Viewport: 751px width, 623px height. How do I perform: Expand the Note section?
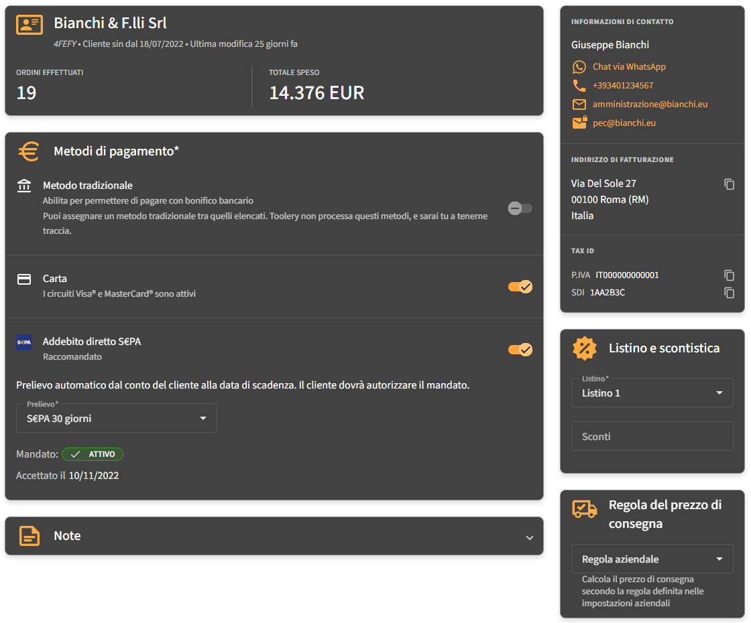(x=530, y=537)
